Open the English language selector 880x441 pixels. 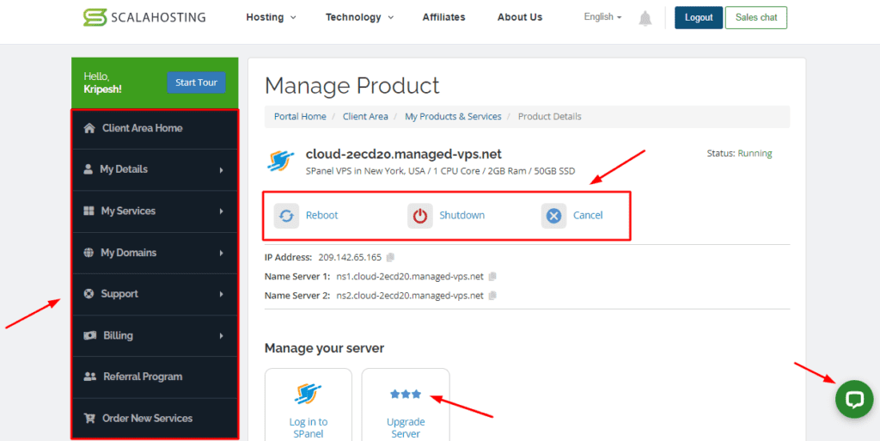[x=602, y=17]
